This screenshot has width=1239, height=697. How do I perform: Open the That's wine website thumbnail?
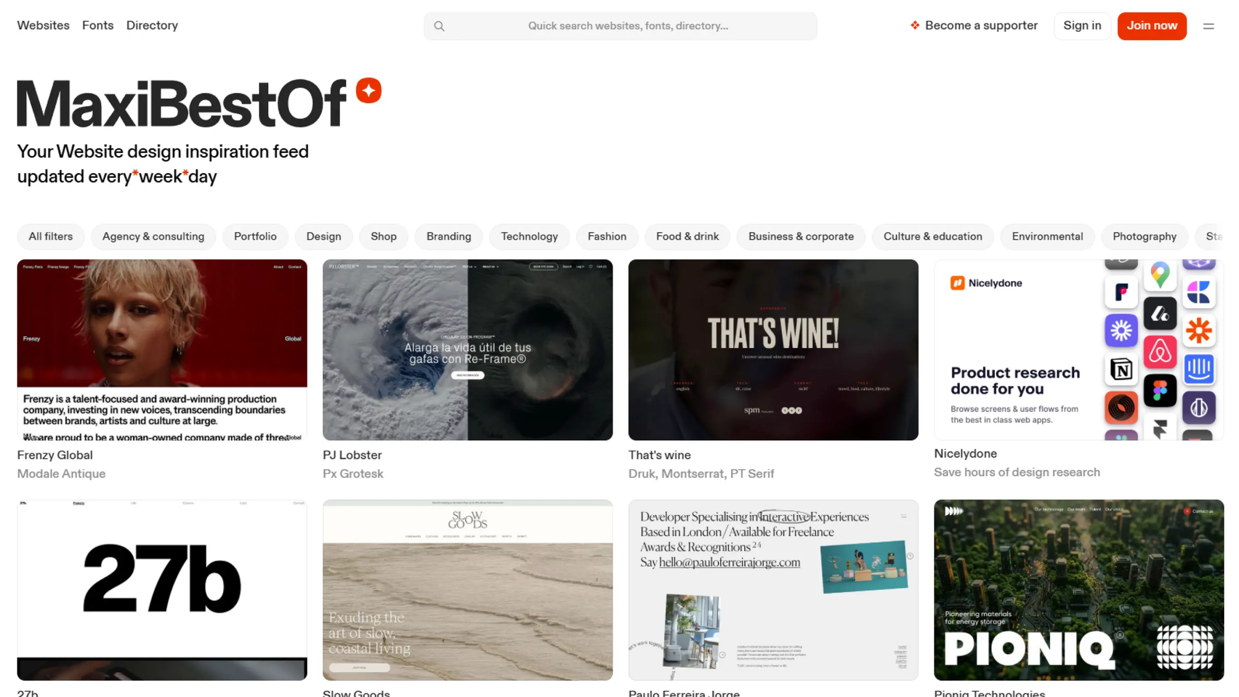773,350
